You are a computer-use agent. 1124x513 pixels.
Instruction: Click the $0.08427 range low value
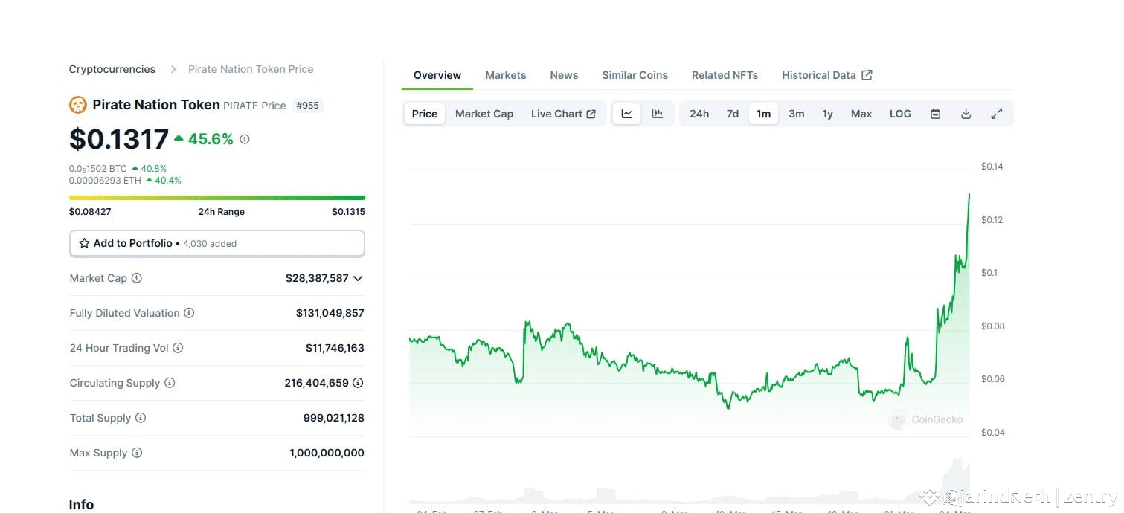[x=90, y=212]
